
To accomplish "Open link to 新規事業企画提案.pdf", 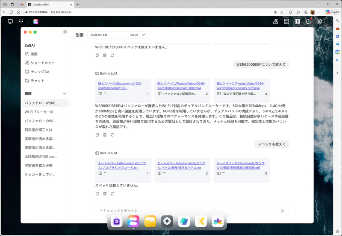I will pyautogui.click(x=240, y=166).
